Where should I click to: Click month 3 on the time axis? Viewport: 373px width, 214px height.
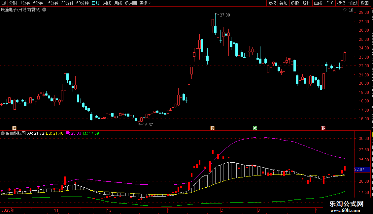point(258,210)
